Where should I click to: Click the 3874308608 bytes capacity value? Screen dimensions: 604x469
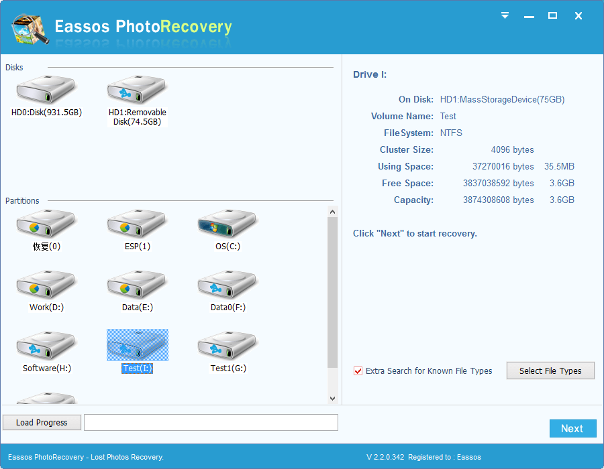(499, 200)
